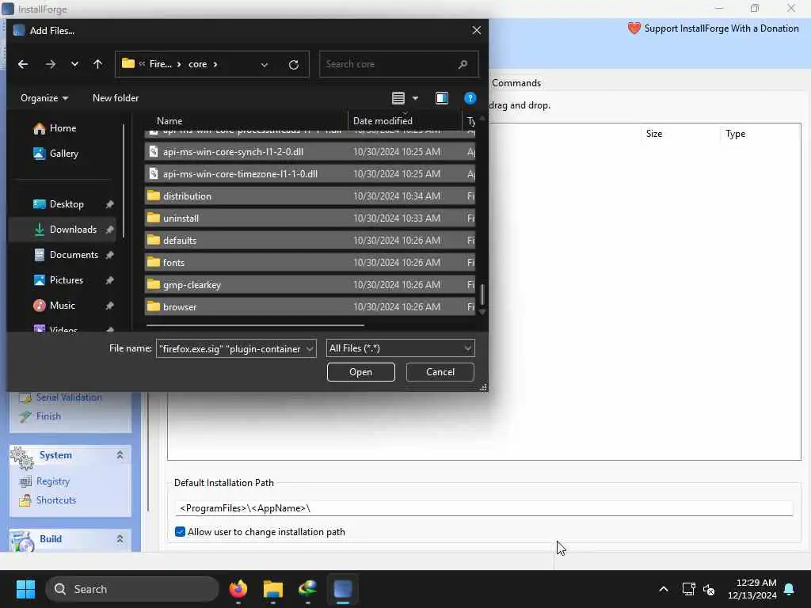Click the File name input box
This screenshot has height=608, width=811.
pyautogui.click(x=230, y=348)
